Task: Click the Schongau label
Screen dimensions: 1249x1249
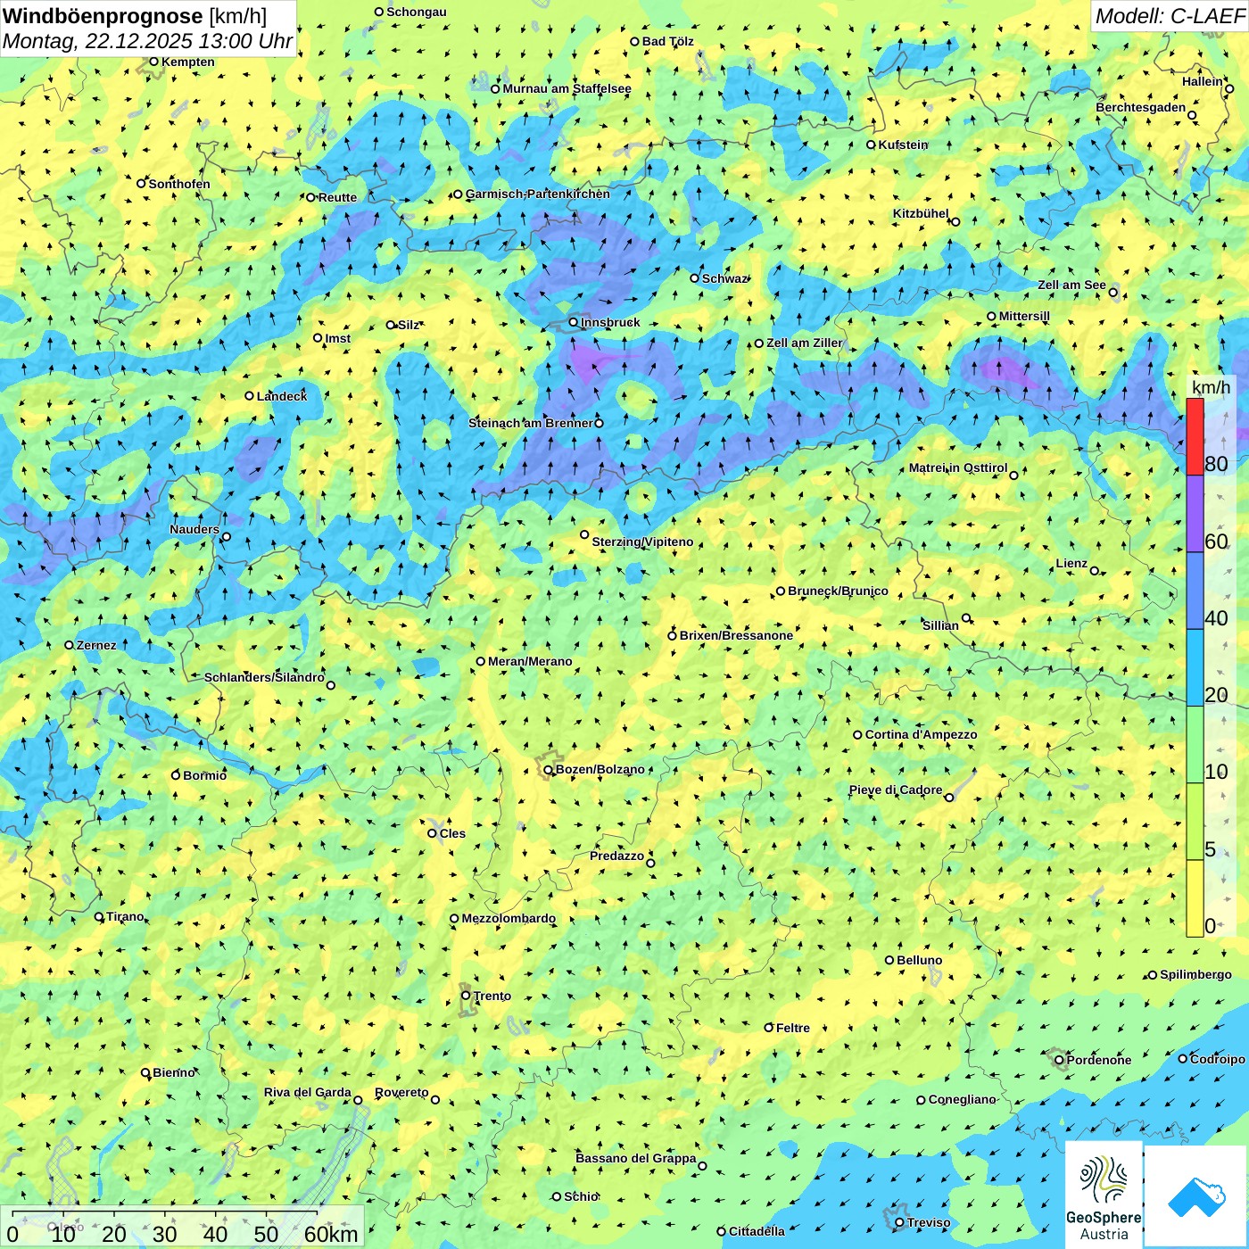Action: [x=417, y=12]
